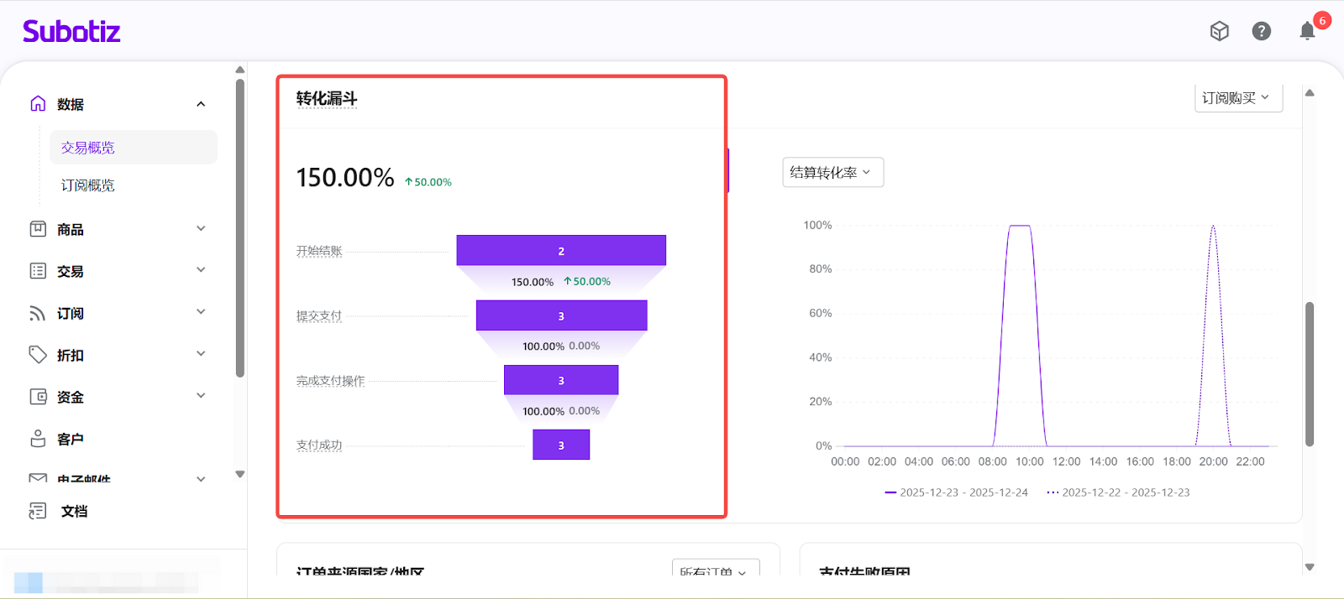Expand the 资金 sidebar menu
Screen dimensions: 1344x599
click(201, 396)
